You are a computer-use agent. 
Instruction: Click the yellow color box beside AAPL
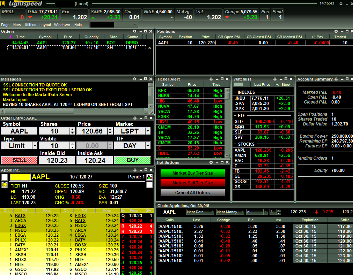(20, 177)
